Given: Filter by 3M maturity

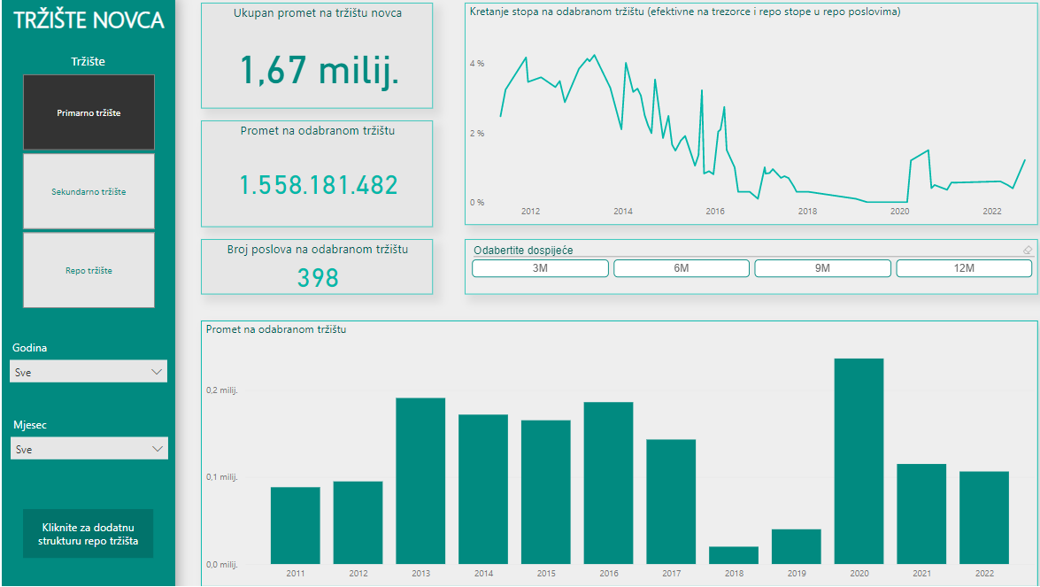Looking at the screenshot, I should [540, 268].
